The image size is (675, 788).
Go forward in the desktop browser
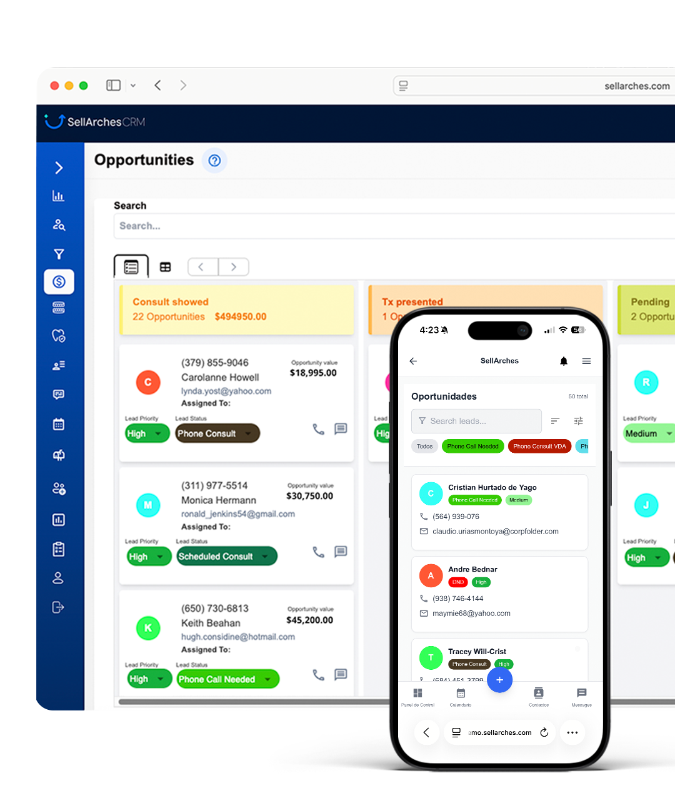coord(183,85)
